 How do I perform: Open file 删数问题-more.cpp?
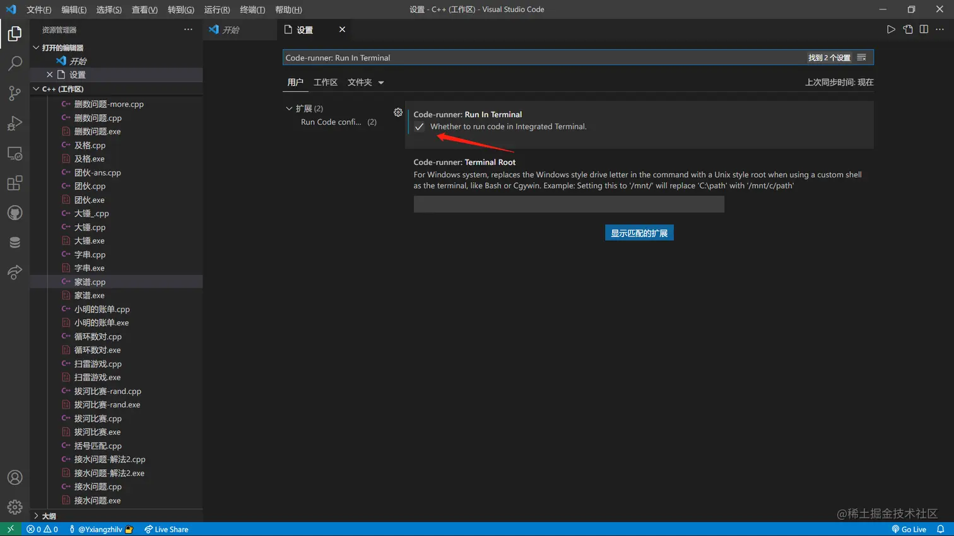point(117,104)
